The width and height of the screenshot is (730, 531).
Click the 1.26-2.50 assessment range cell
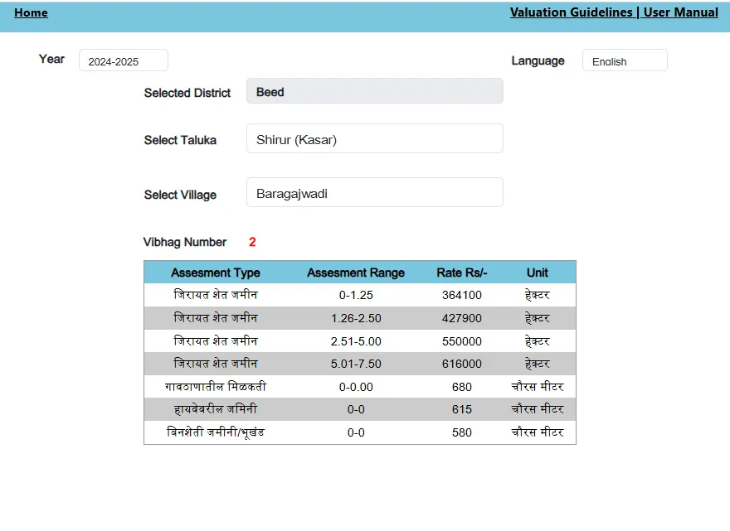[356, 318]
